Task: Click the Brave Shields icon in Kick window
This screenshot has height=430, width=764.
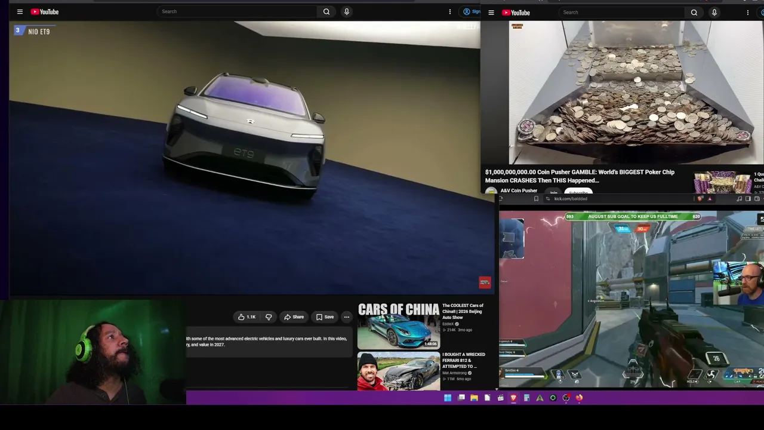Action: coord(700,199)
